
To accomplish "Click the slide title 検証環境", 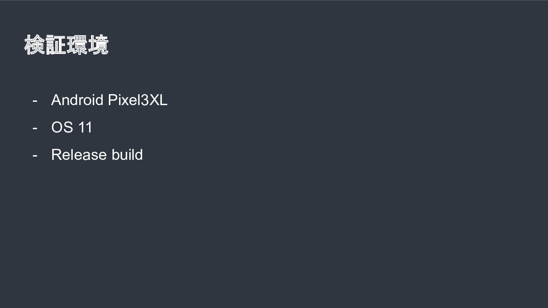I will pos(66,45).
